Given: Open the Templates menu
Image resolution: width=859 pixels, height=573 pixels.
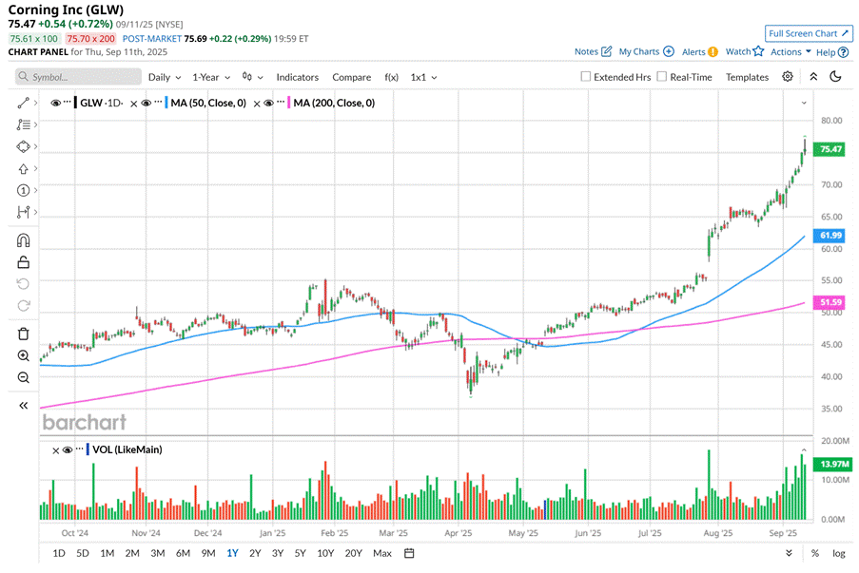Looking at the screenshot, I should 747,77.
